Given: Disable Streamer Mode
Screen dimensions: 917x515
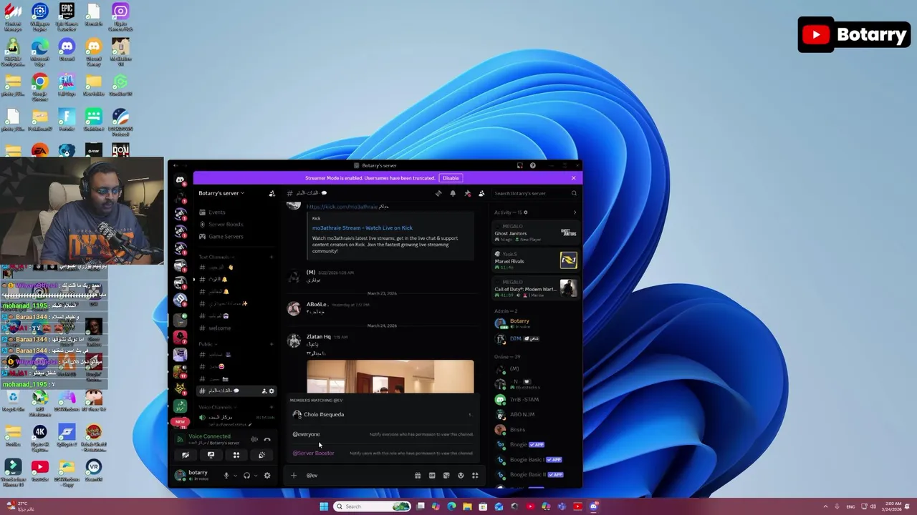Looking at the screenshot, I should pos(451,178).
